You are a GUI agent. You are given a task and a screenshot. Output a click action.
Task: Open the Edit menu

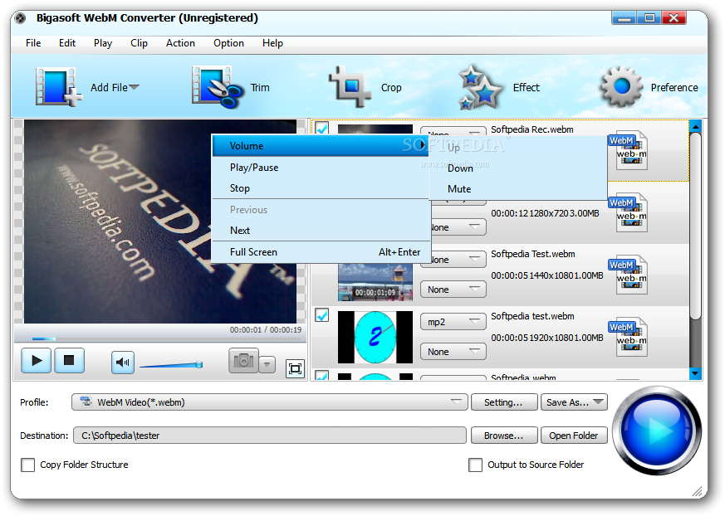pyautogui.click(x=67, y=43)
